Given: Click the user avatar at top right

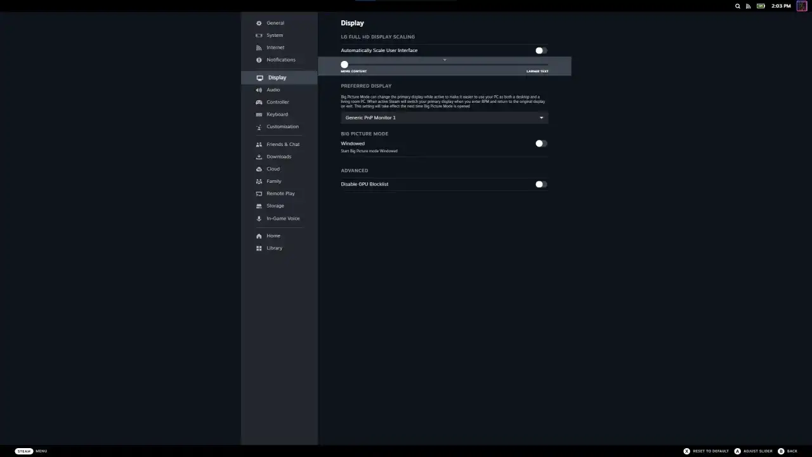Looking at the screenshot, I should [801, 6].
